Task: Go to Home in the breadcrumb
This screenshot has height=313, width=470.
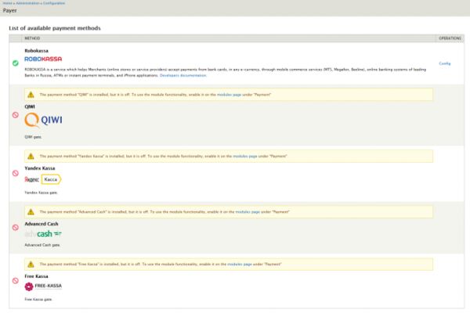Action: click(7, 3)
